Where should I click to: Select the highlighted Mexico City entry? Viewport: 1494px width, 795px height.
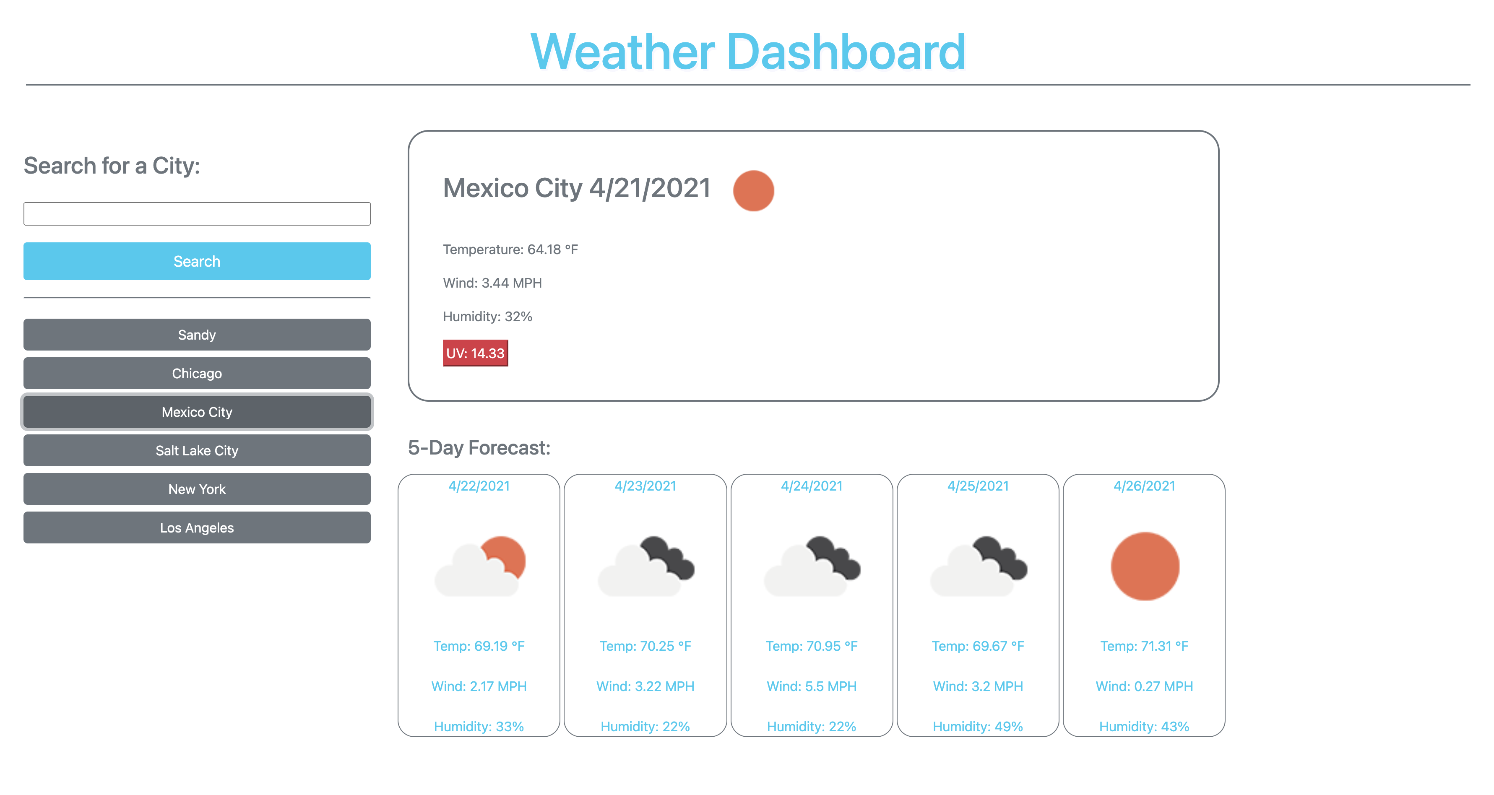pyautogui.click(x=197, y=412)
